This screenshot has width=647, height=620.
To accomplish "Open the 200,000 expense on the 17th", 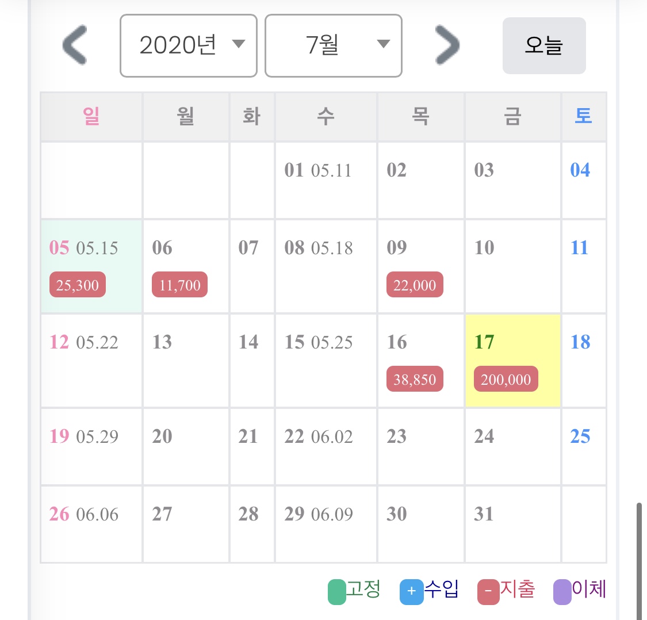I will click(x=506, y=380).
